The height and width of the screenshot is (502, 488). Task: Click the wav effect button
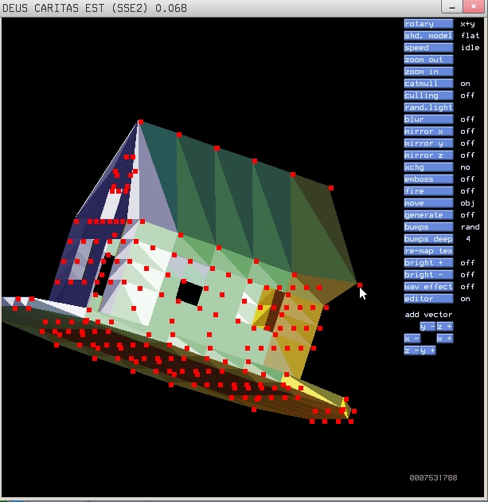pyautogui.click(x=427, y=287)
